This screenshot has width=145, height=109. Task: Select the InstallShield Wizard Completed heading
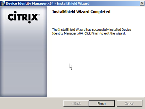point(81,12)
